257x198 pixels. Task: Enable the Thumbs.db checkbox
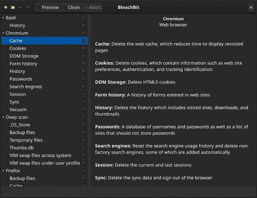[83, 148]
